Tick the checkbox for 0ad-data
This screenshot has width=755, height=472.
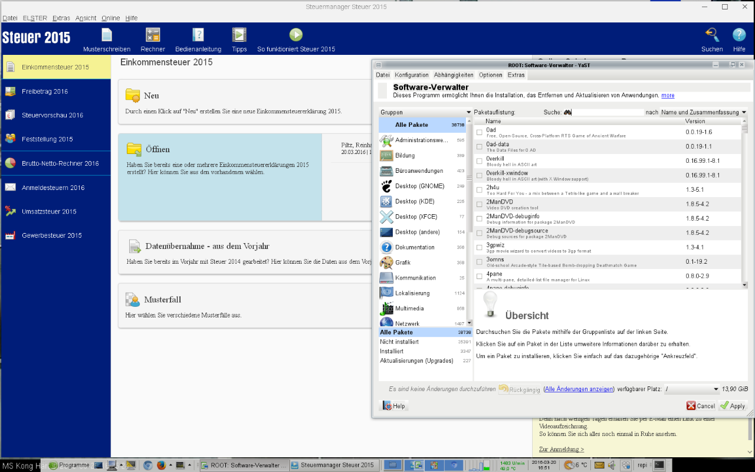click(480, 146)
